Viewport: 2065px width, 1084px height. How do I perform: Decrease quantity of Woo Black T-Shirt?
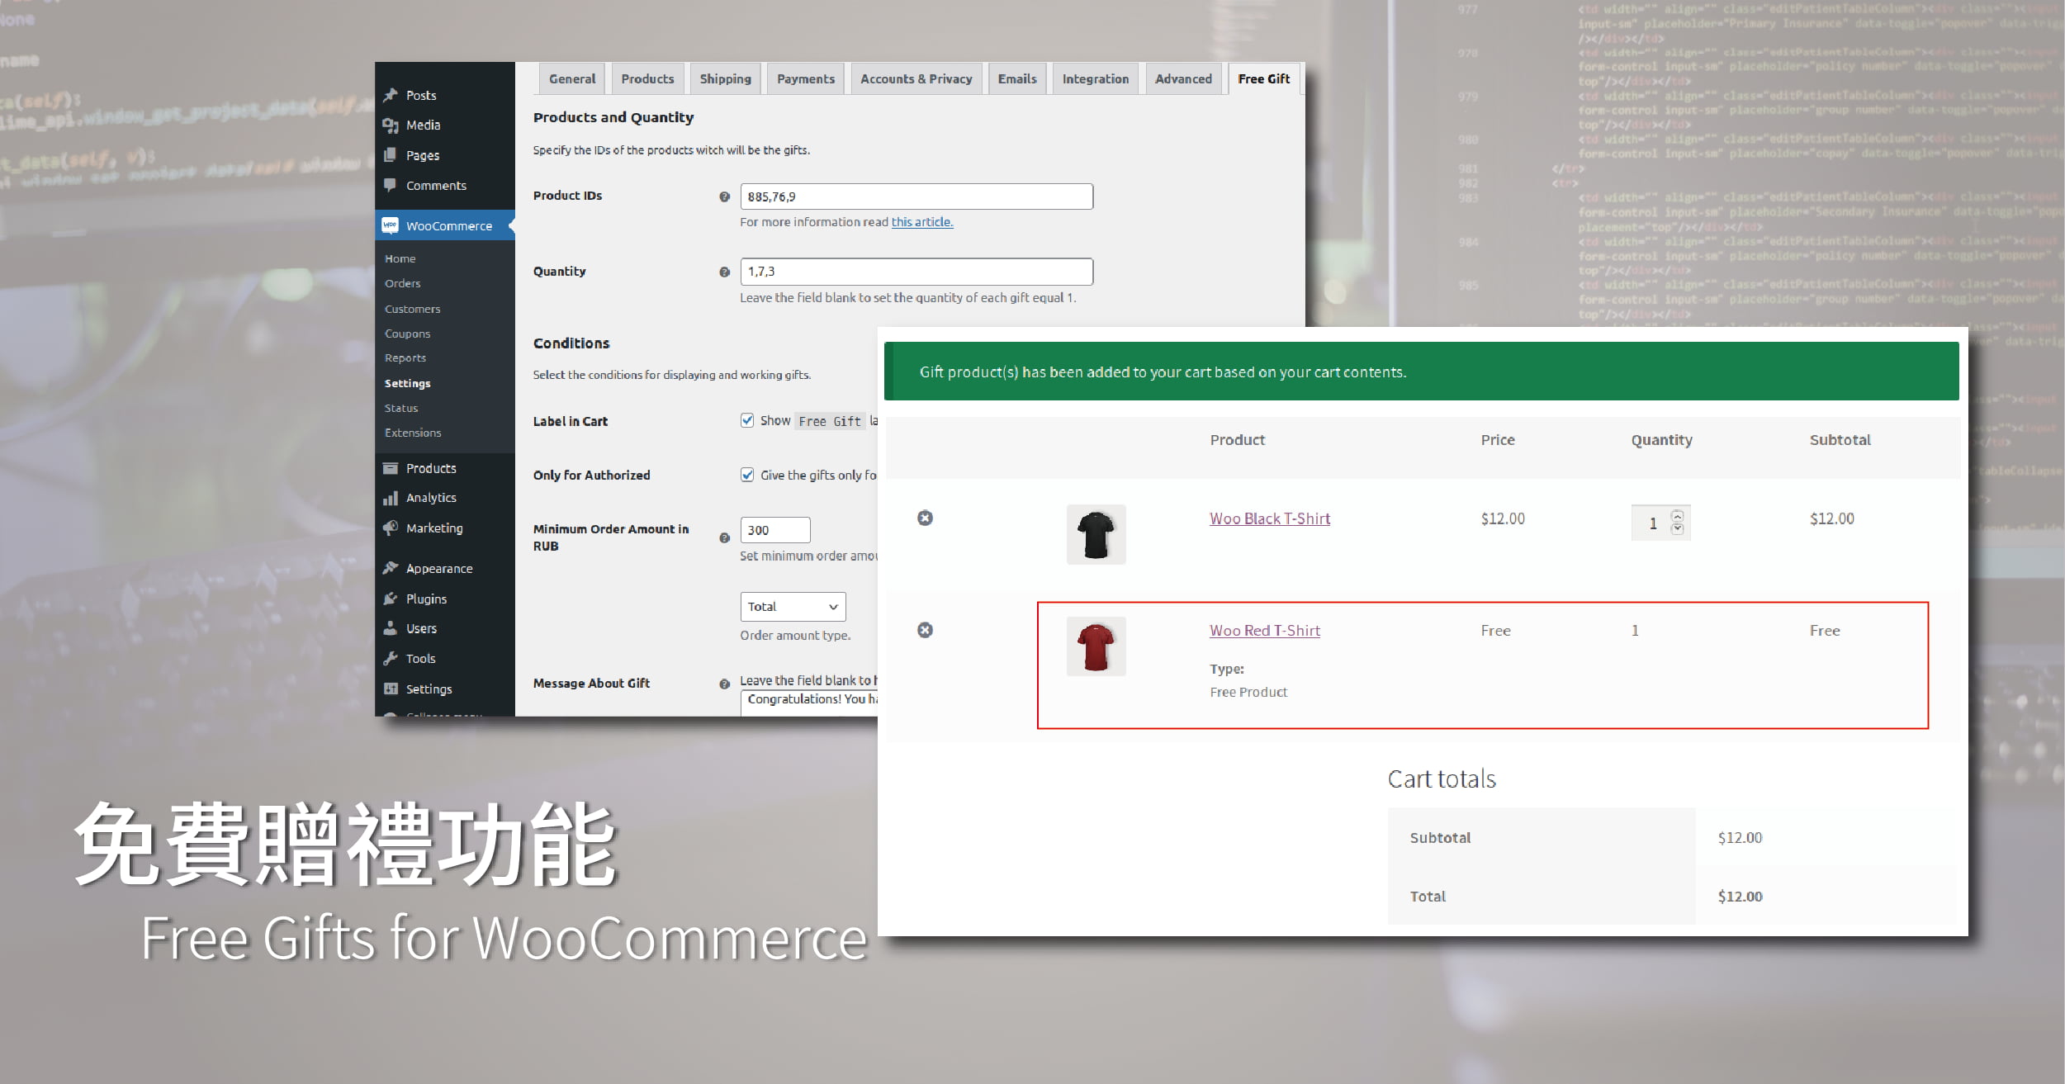tap(1677, 529)
